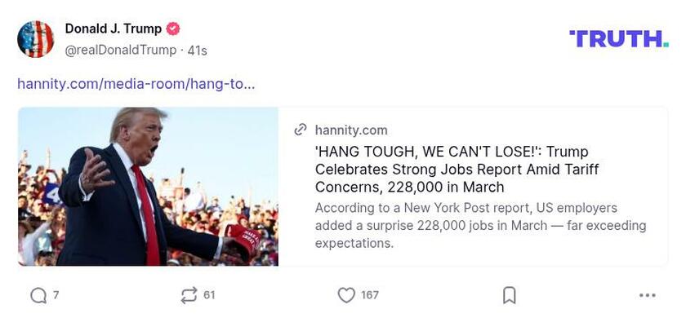Image resolution: width=686 pixels, height=331 pixels.
Task: Click the reply speech bubble icon
Action: pyautogui.click(x=38, y=295)
